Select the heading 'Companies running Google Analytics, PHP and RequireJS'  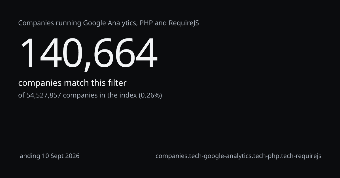pos(109,23)
